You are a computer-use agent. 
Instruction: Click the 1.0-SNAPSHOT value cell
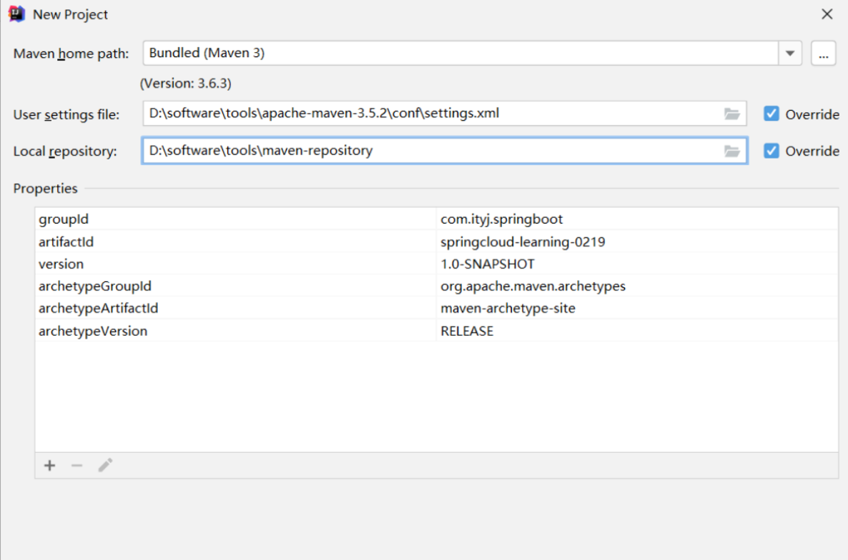637,264
